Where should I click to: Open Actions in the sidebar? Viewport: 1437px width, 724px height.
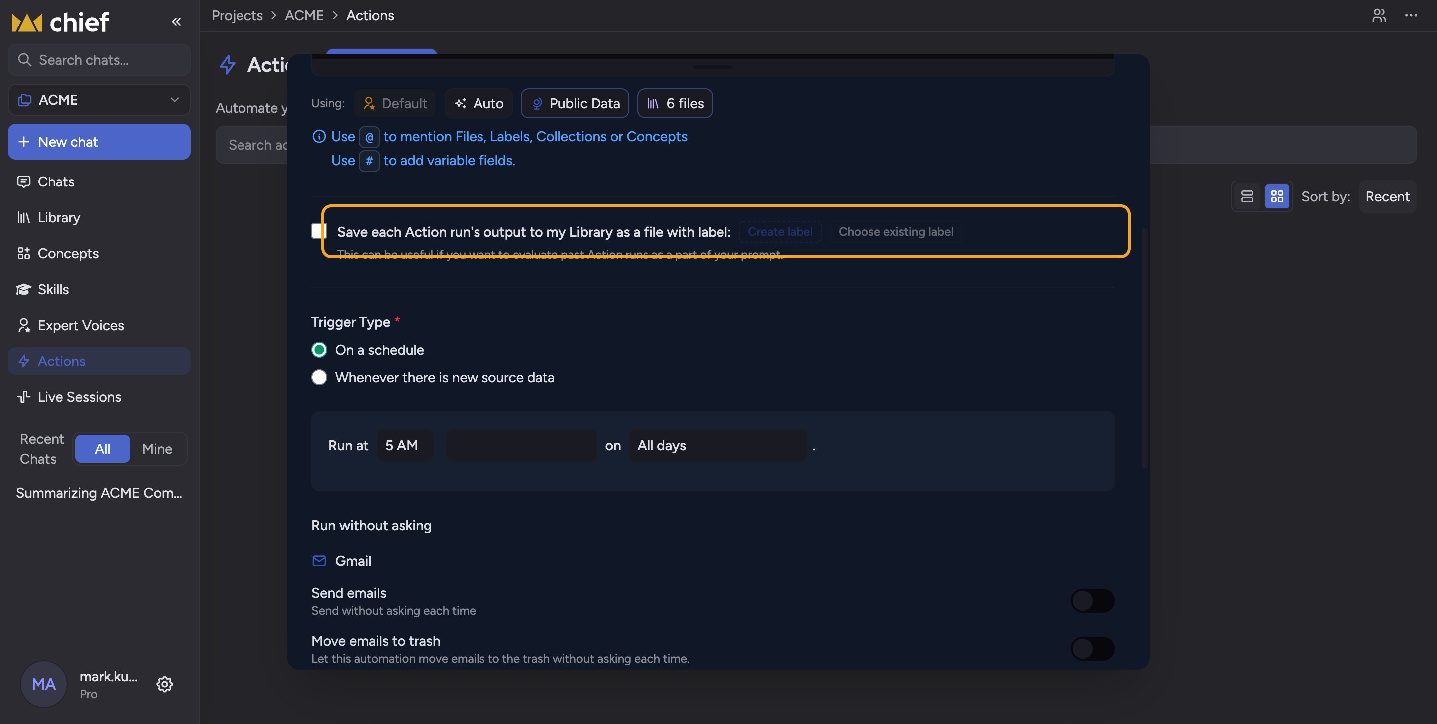click(99, 361)
